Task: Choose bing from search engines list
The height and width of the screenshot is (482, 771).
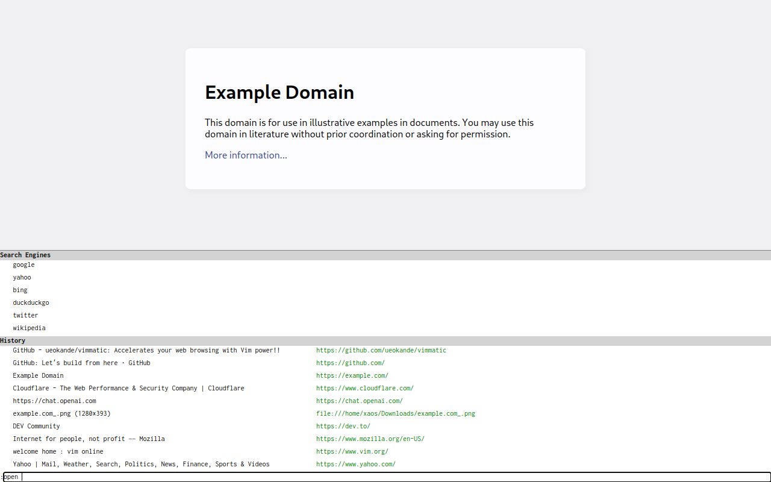Action: click(20, 290)
